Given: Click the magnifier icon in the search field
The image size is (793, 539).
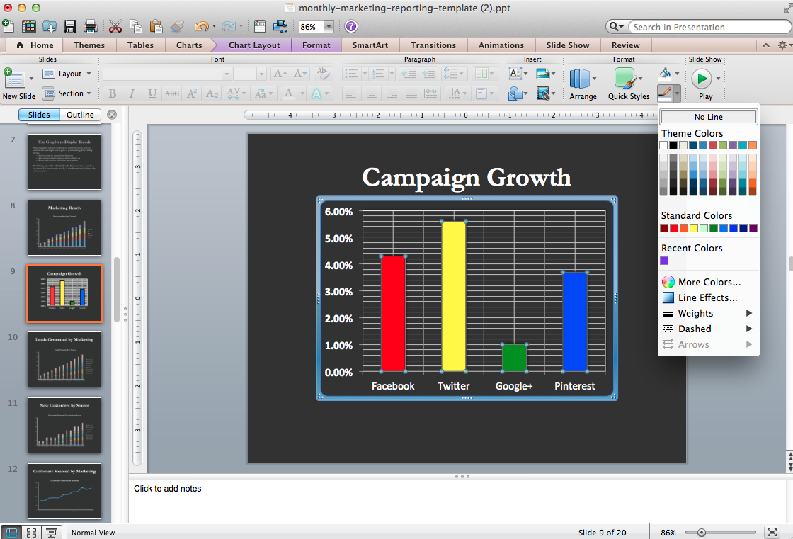Looking at the screenshot, I should pyautogui.click(x=614, y=27).
